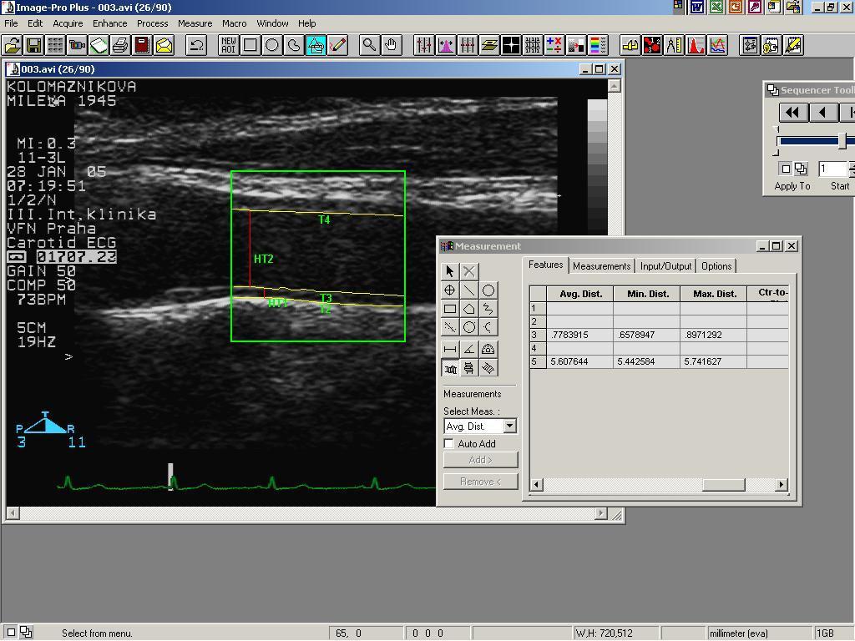Open the Enhance menu

pyautogui.click(x=109, y=23)
